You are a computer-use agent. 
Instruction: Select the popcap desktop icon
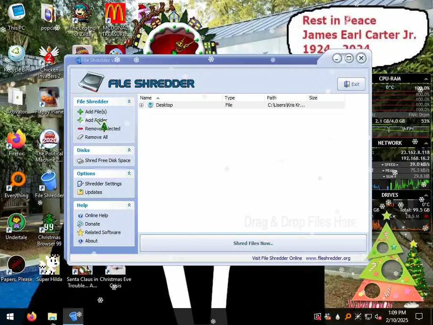pos(49,17)
